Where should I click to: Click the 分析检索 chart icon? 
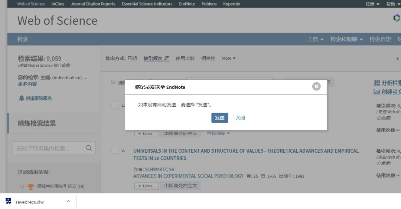(377, 83)
